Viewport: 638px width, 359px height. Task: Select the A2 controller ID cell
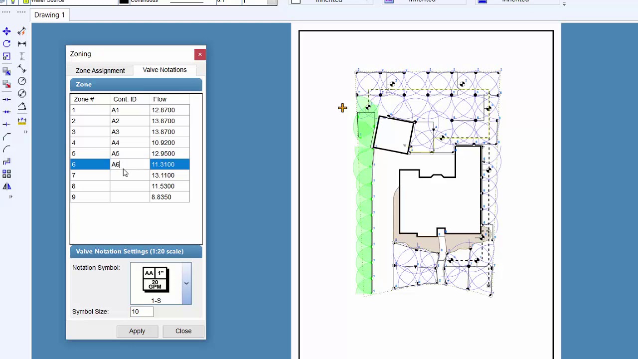coord(130,121)
